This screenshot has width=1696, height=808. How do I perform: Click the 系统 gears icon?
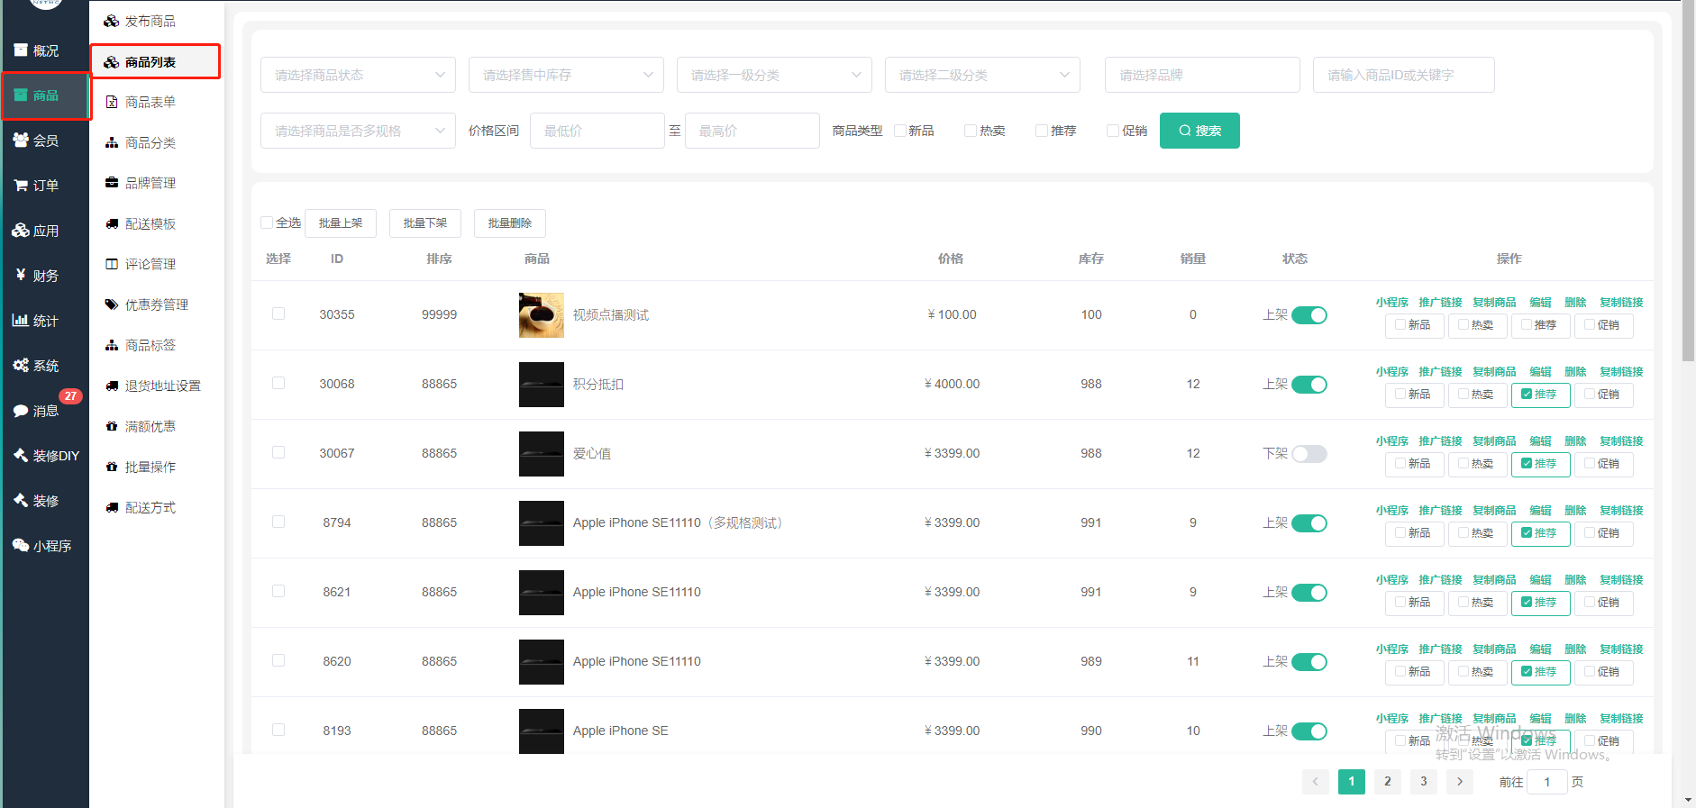[20, 365]
